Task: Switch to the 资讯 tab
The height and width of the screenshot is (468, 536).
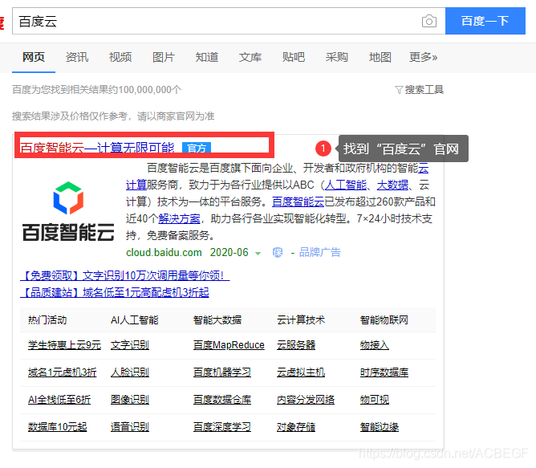Action: pyautogui.click(x=77, y=57)
